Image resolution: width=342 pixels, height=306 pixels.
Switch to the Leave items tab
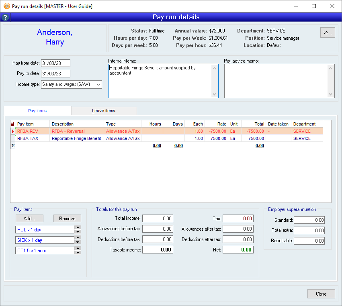click(x=104, y=111)
